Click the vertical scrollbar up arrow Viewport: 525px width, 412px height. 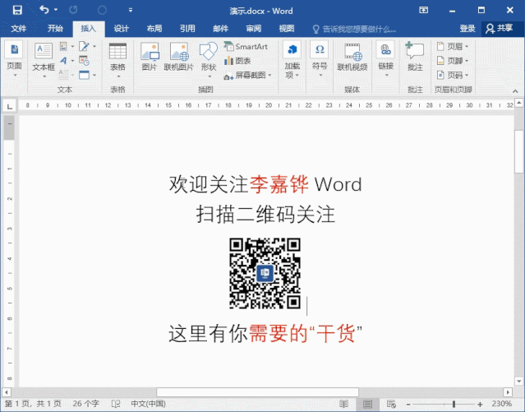[519, 102]
